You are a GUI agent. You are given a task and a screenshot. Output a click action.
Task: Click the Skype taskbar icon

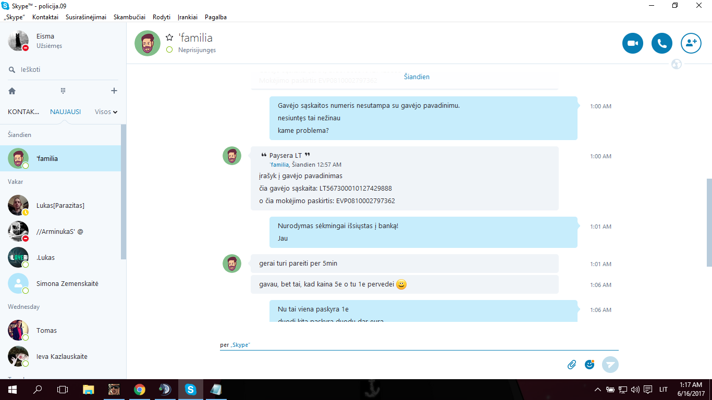pos(191,389)
